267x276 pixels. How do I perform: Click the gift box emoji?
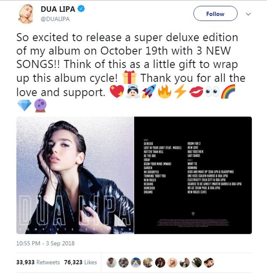coord(129,77)
